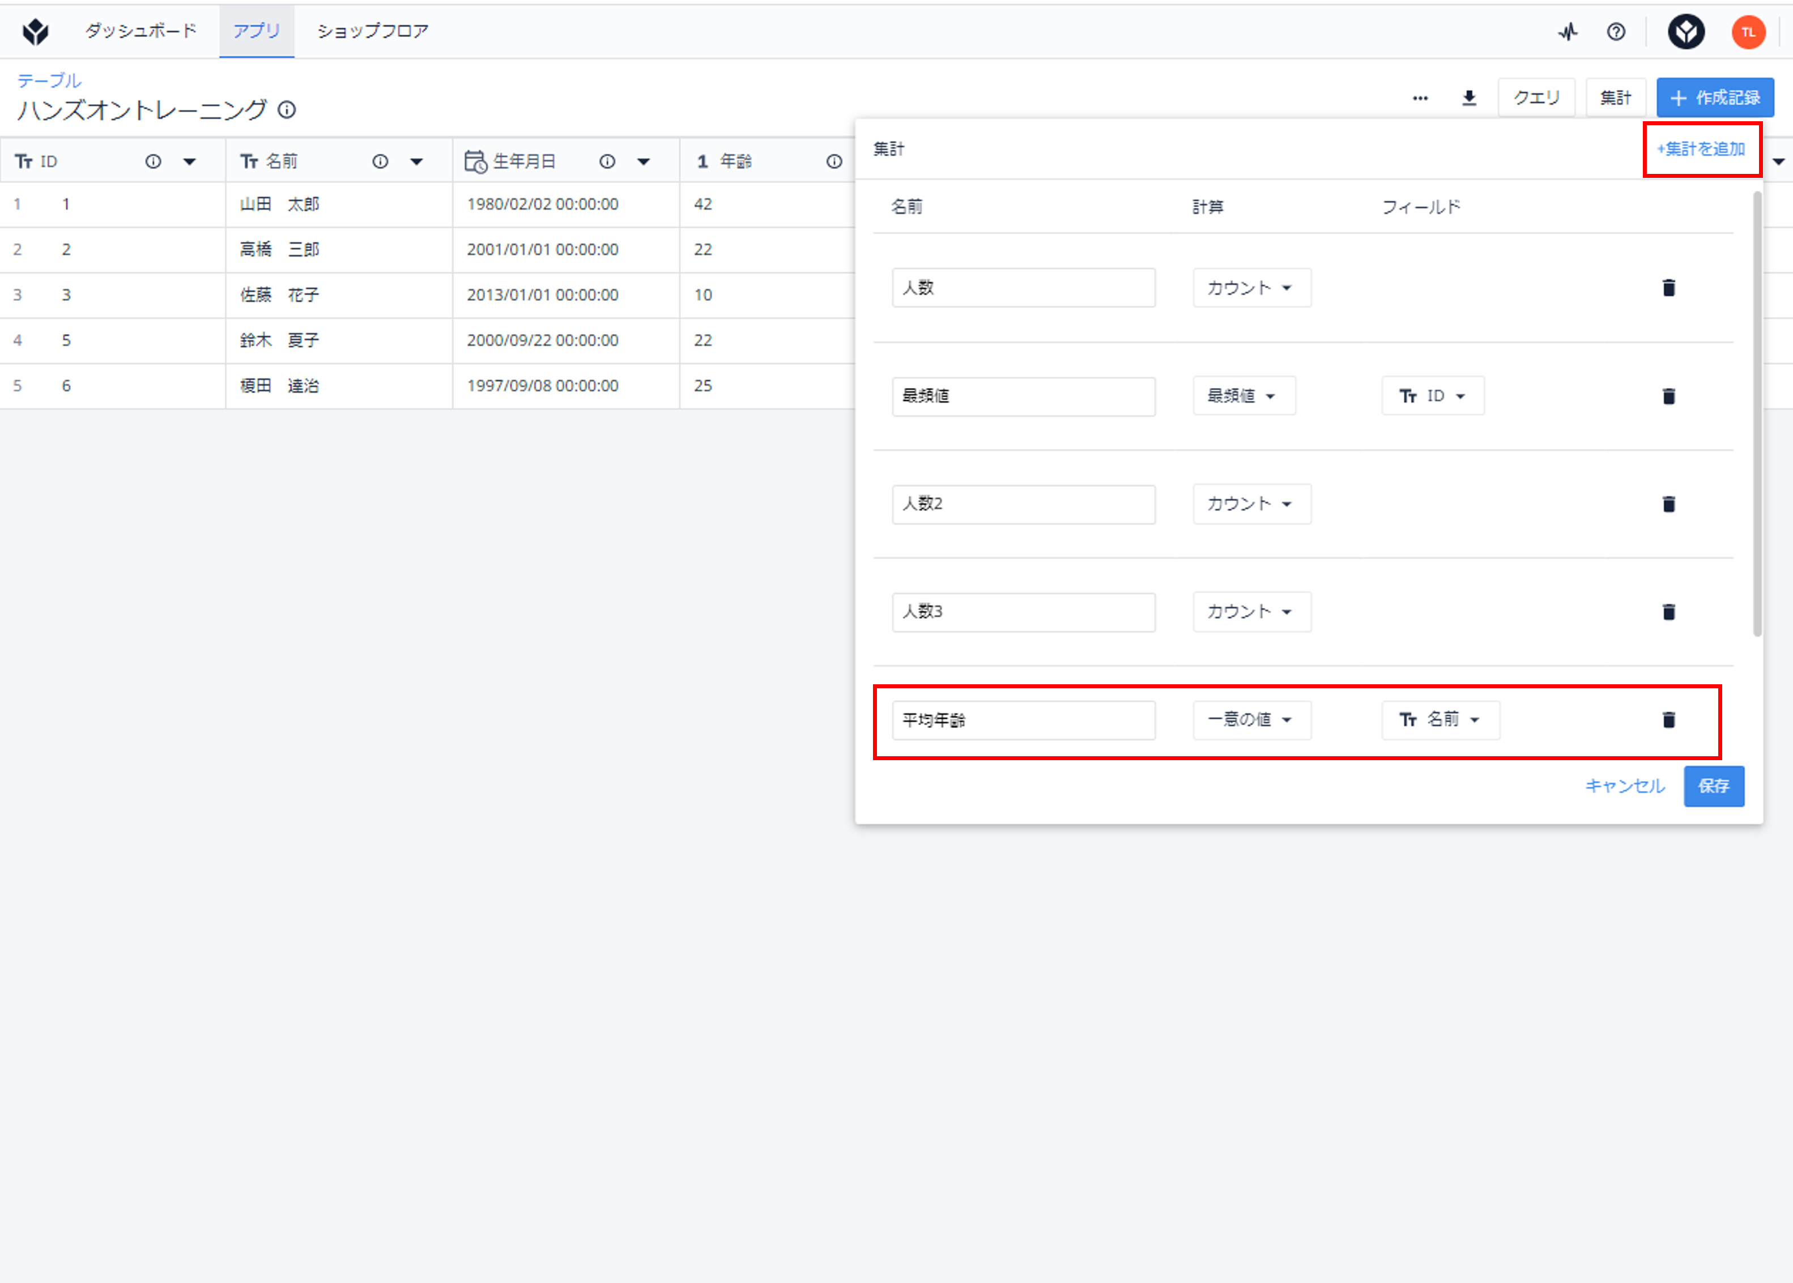The width and height of the screenshot is (1793, 1283).
Task: Click cell 2001/01/01 00:00:00
Action: (x=566, y=250)
